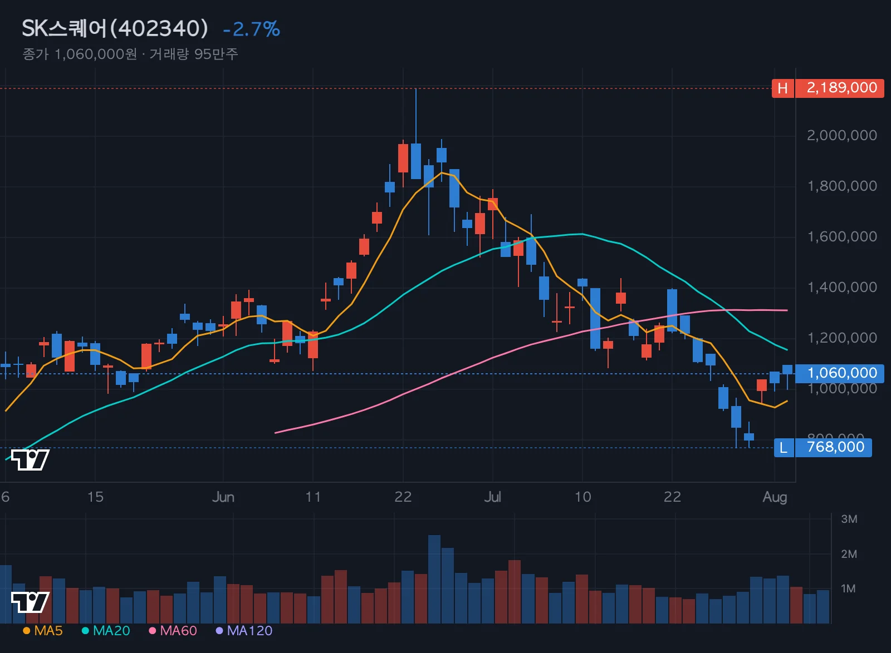
Task: Toggle the MA20 legend label
Action: coord(111,631)
